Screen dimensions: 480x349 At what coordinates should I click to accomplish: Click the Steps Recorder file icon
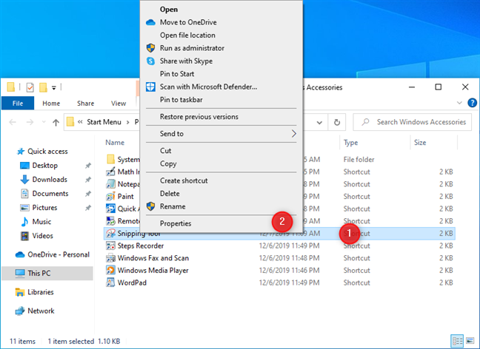(110, 245)
